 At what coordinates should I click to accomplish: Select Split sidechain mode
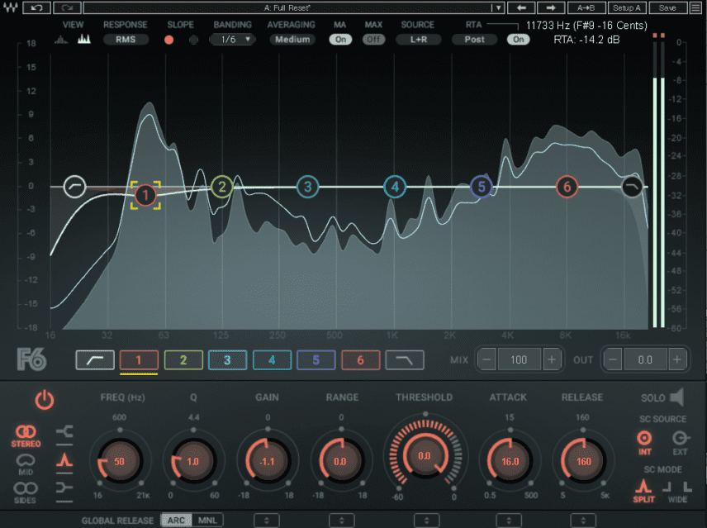click(x=643, y=491)
